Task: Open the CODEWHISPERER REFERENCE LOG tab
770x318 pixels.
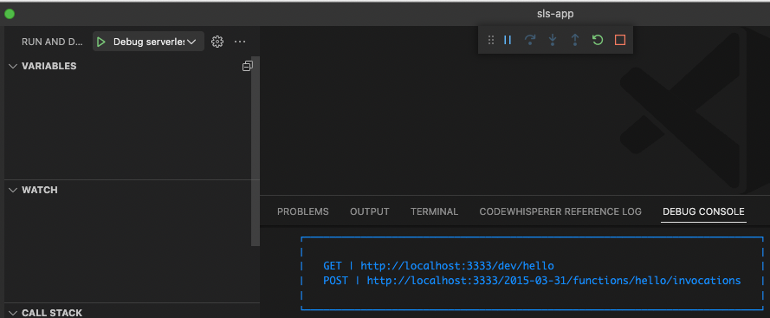Action: 560,211
